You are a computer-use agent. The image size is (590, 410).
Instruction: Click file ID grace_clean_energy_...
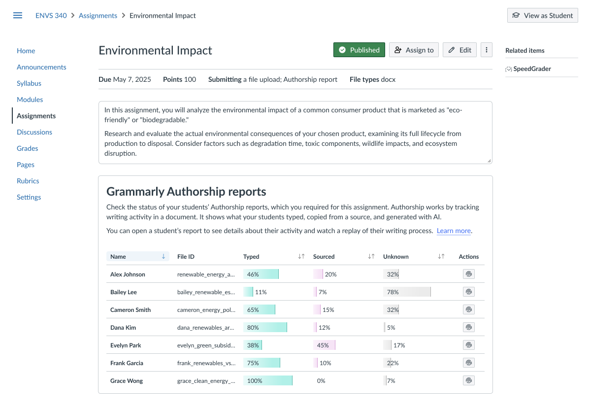206,380
